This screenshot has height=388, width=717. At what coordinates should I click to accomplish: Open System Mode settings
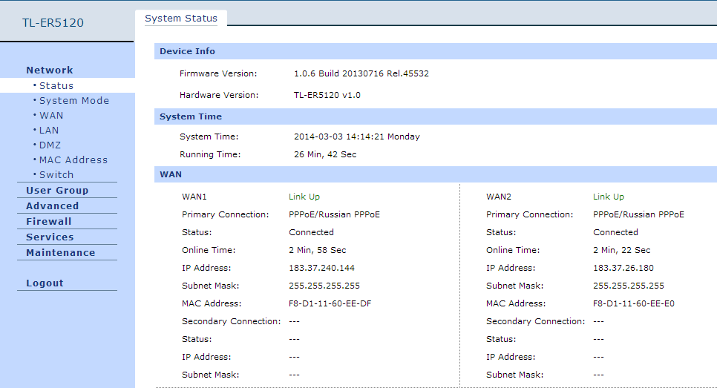point(74,100)
